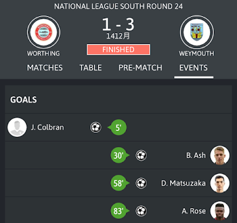Open J. Colbran player name link
237x223 pixels.
pyautogui.click(x=48, y=128)
